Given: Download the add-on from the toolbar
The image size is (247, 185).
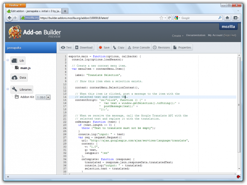Looking at the screenshot, I should point(84,48).
